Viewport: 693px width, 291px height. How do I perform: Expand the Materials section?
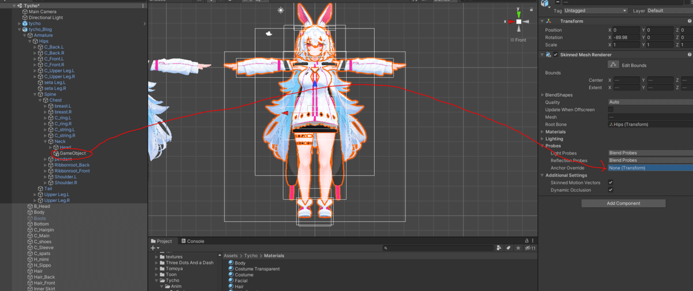[542, 131]
